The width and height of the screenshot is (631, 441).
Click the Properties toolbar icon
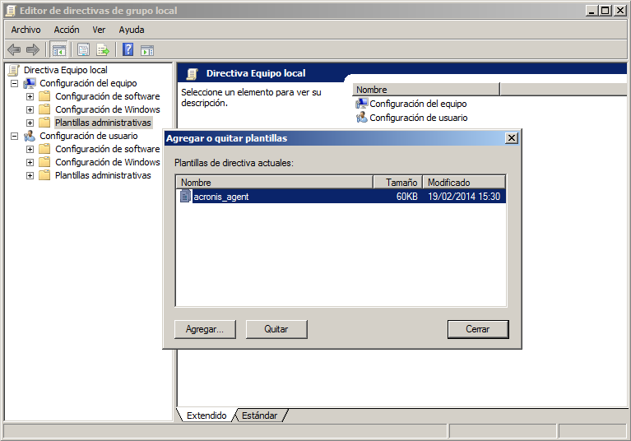(84, 49)
